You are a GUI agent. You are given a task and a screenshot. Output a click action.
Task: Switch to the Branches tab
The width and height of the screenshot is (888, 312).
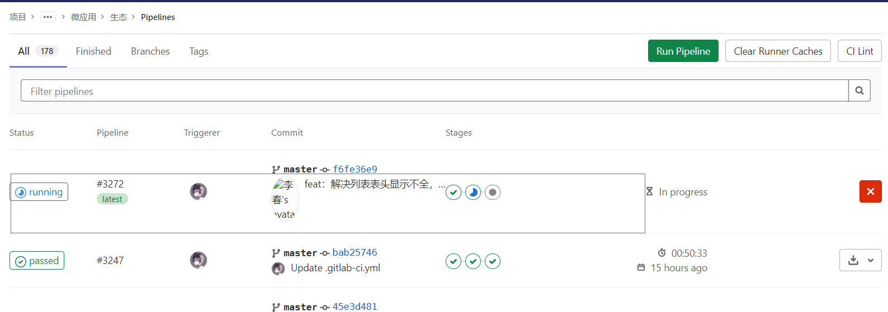coord(150,51)
